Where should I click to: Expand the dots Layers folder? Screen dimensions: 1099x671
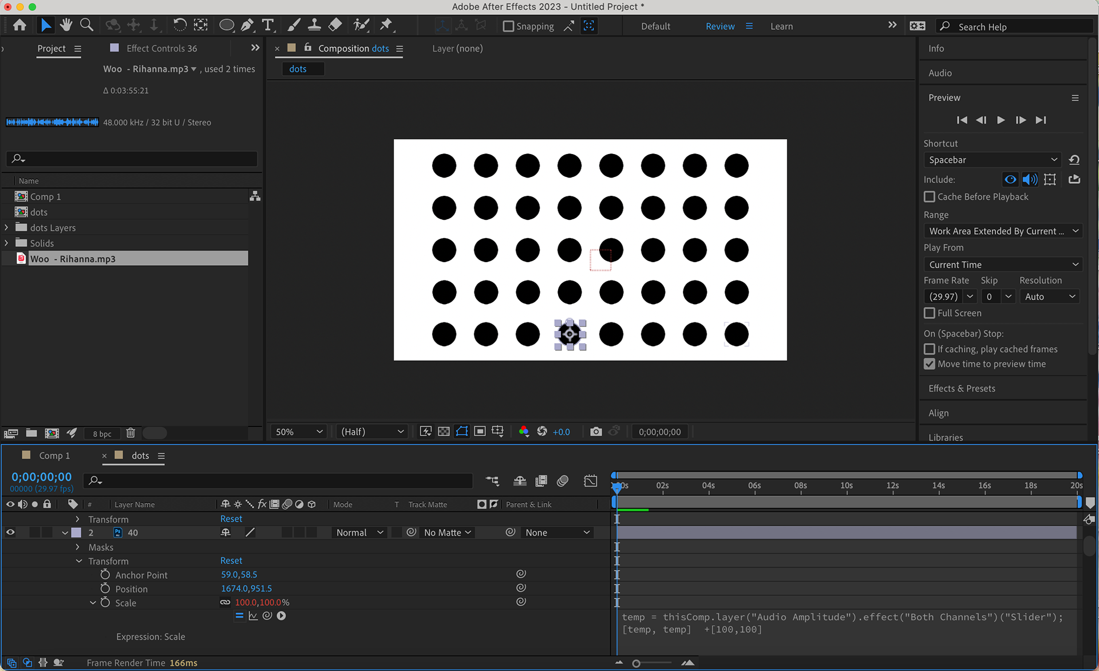click(x=6, y=228)
